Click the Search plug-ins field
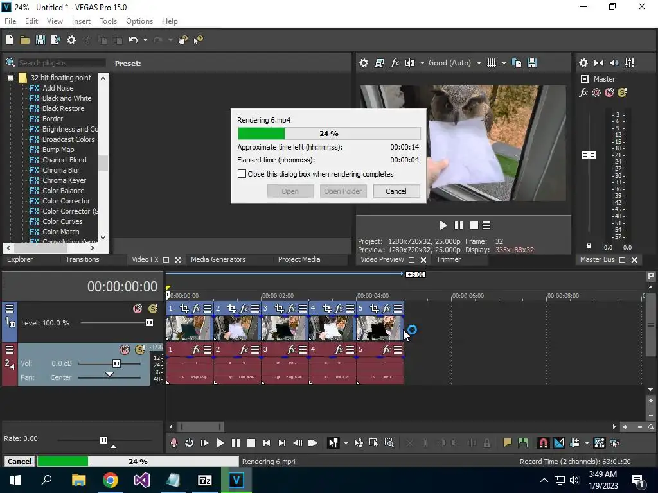Viewport: 658px width, 493px height. (x=61, y=63)
